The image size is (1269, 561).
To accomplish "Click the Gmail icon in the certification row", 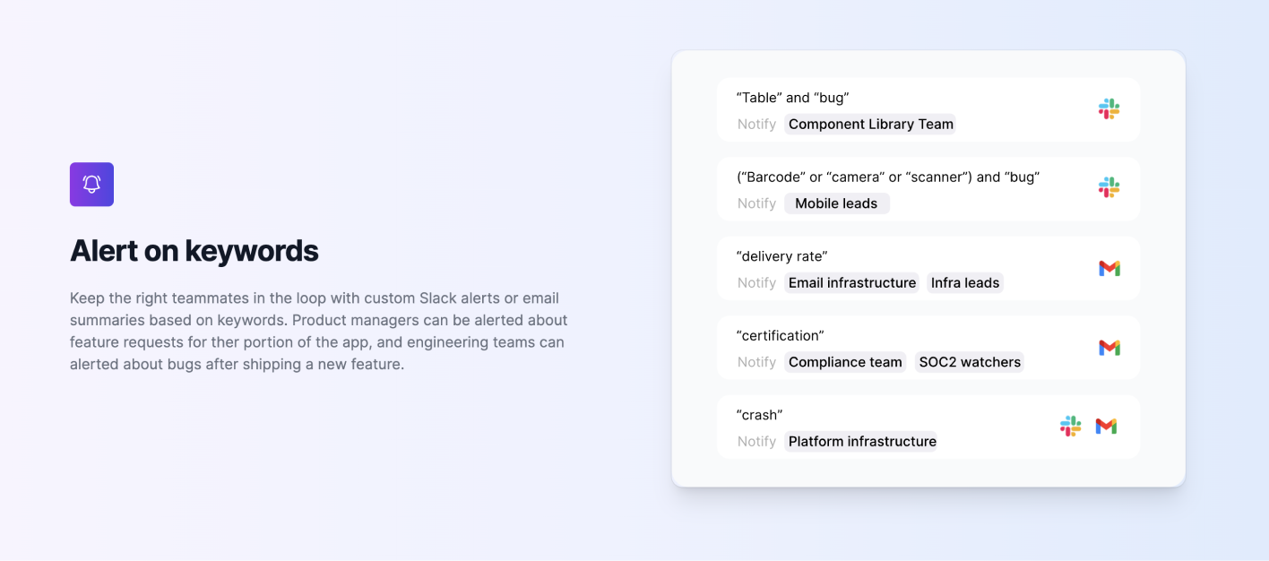I will tap(1109, 347).
